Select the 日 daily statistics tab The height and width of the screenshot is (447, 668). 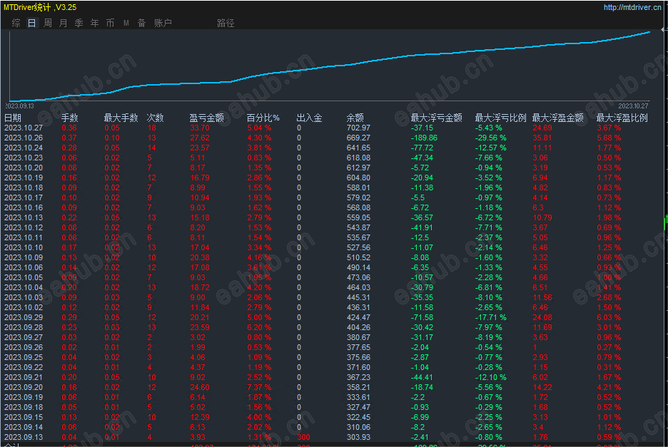point(32,23)
